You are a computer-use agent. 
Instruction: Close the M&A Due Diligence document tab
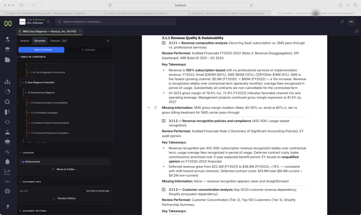(80, 32)
